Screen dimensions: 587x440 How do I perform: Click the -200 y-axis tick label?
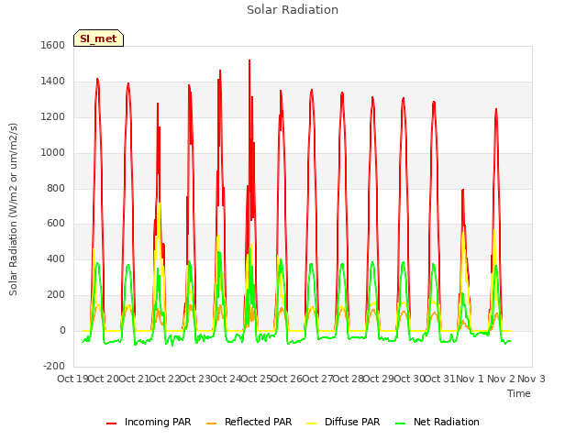point(54,366)
